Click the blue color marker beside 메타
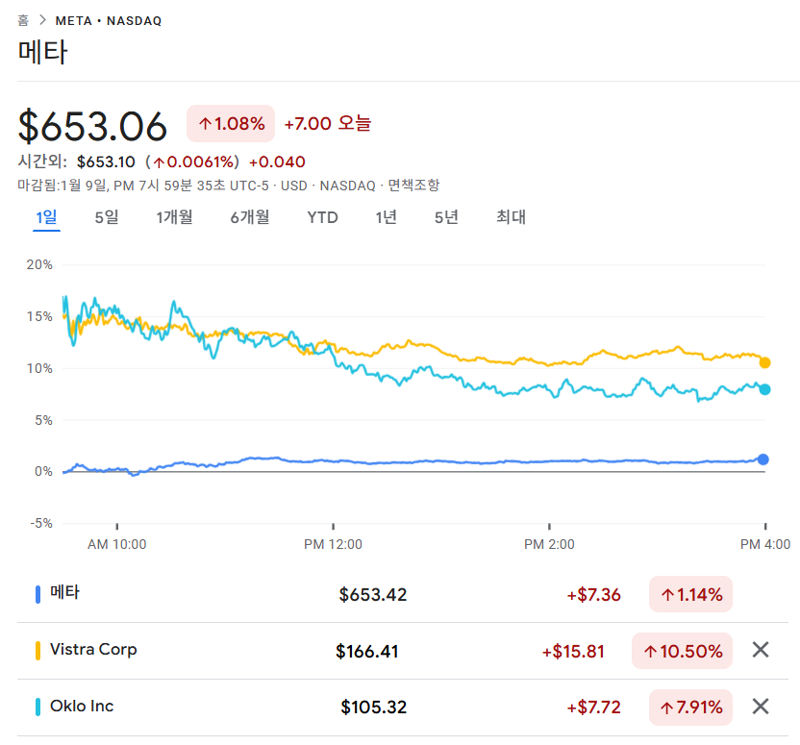The width and height of the screenshot is (800, 745). click(x=37, y=594)
